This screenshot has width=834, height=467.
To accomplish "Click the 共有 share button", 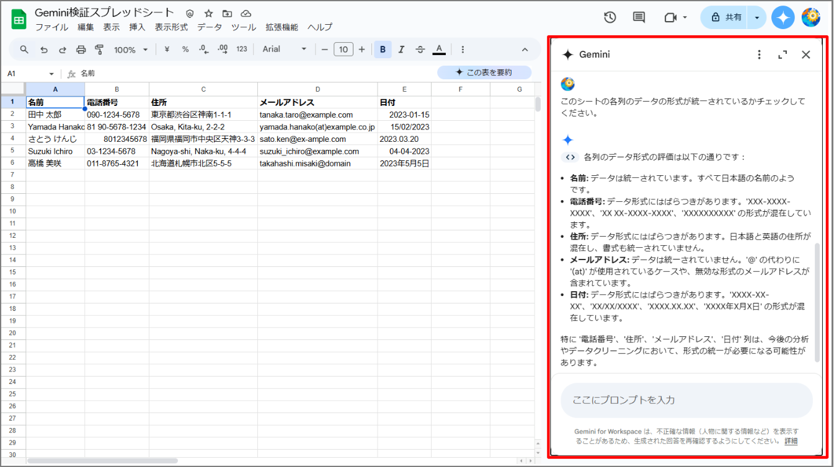I will [725, 17].
